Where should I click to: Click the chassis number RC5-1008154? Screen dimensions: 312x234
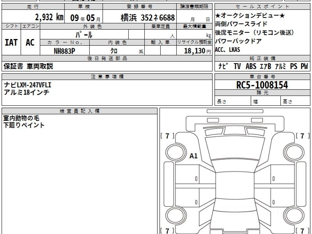(x=262, y=85)
